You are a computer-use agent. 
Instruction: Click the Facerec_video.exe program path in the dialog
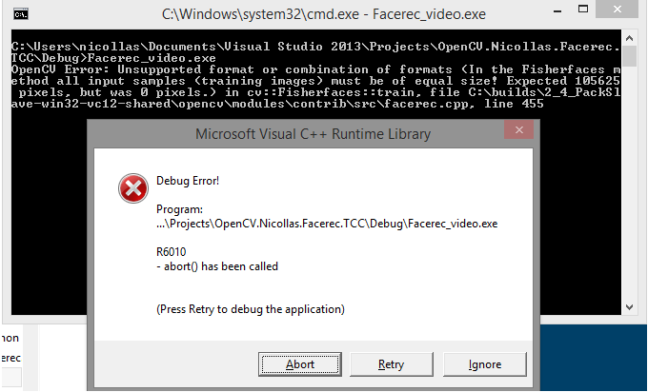click(327, 224)
